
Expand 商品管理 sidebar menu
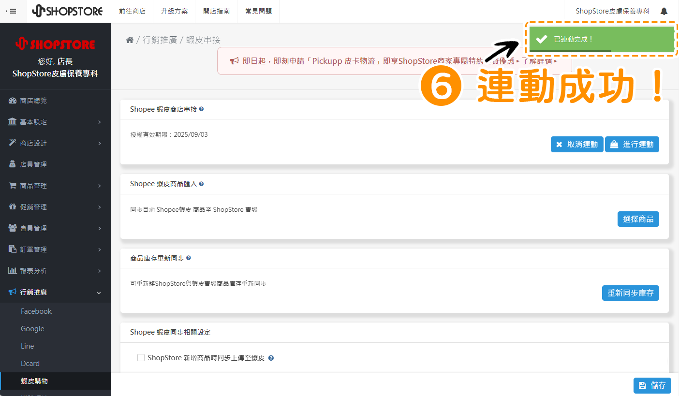click(x=55, y=186)
